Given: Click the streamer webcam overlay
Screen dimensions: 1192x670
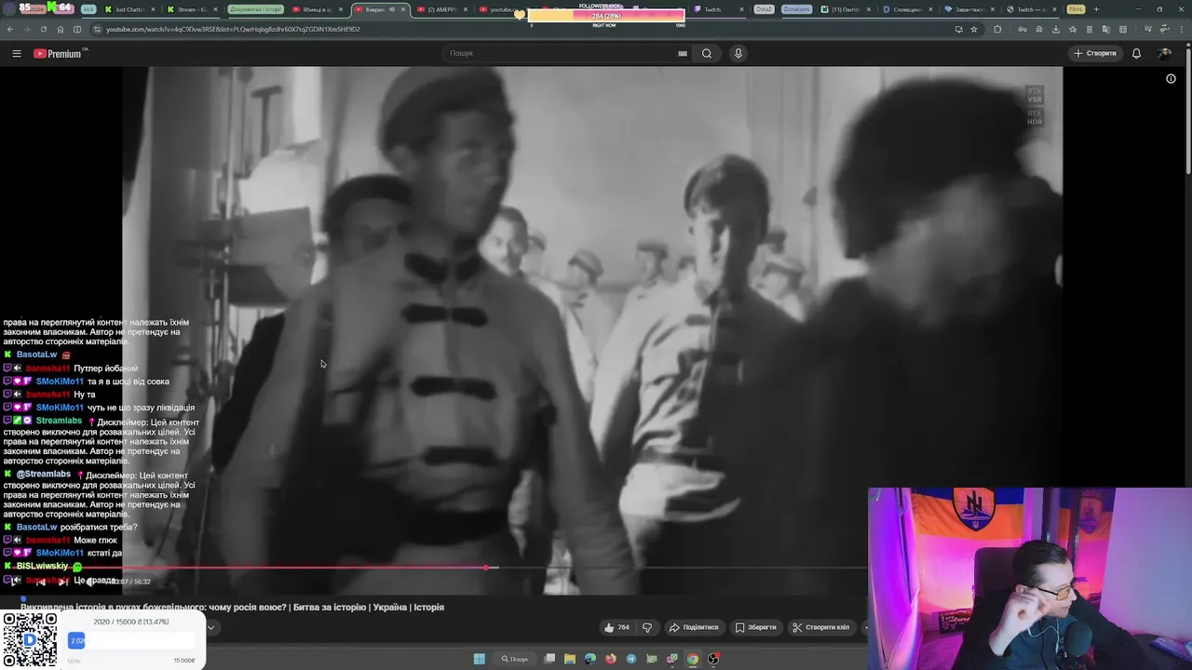Looking at the screenshot, I should (1030, 579).
